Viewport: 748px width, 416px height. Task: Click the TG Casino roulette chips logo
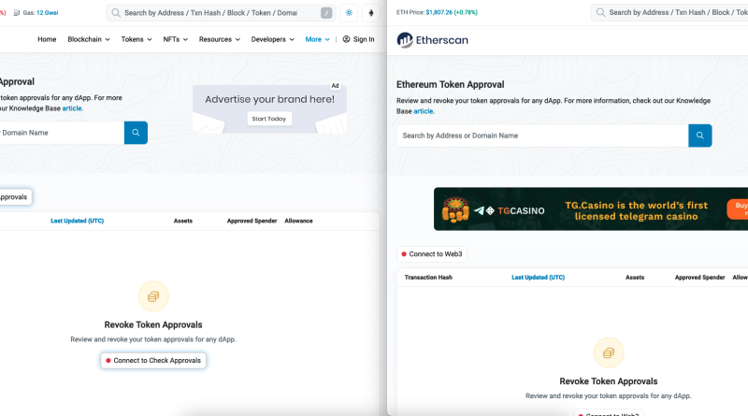pos(455,210)
